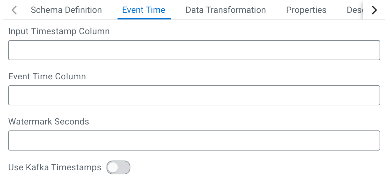Screen dimensions: 389x180
Task: Go to the Properties tab
Action: (306, 10)
